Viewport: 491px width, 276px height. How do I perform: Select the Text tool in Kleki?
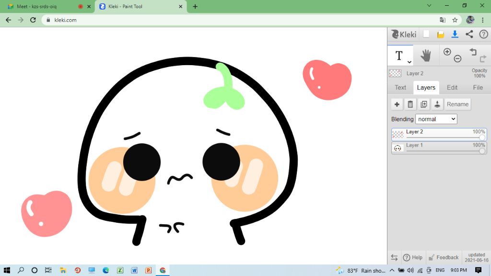[399, 56]
